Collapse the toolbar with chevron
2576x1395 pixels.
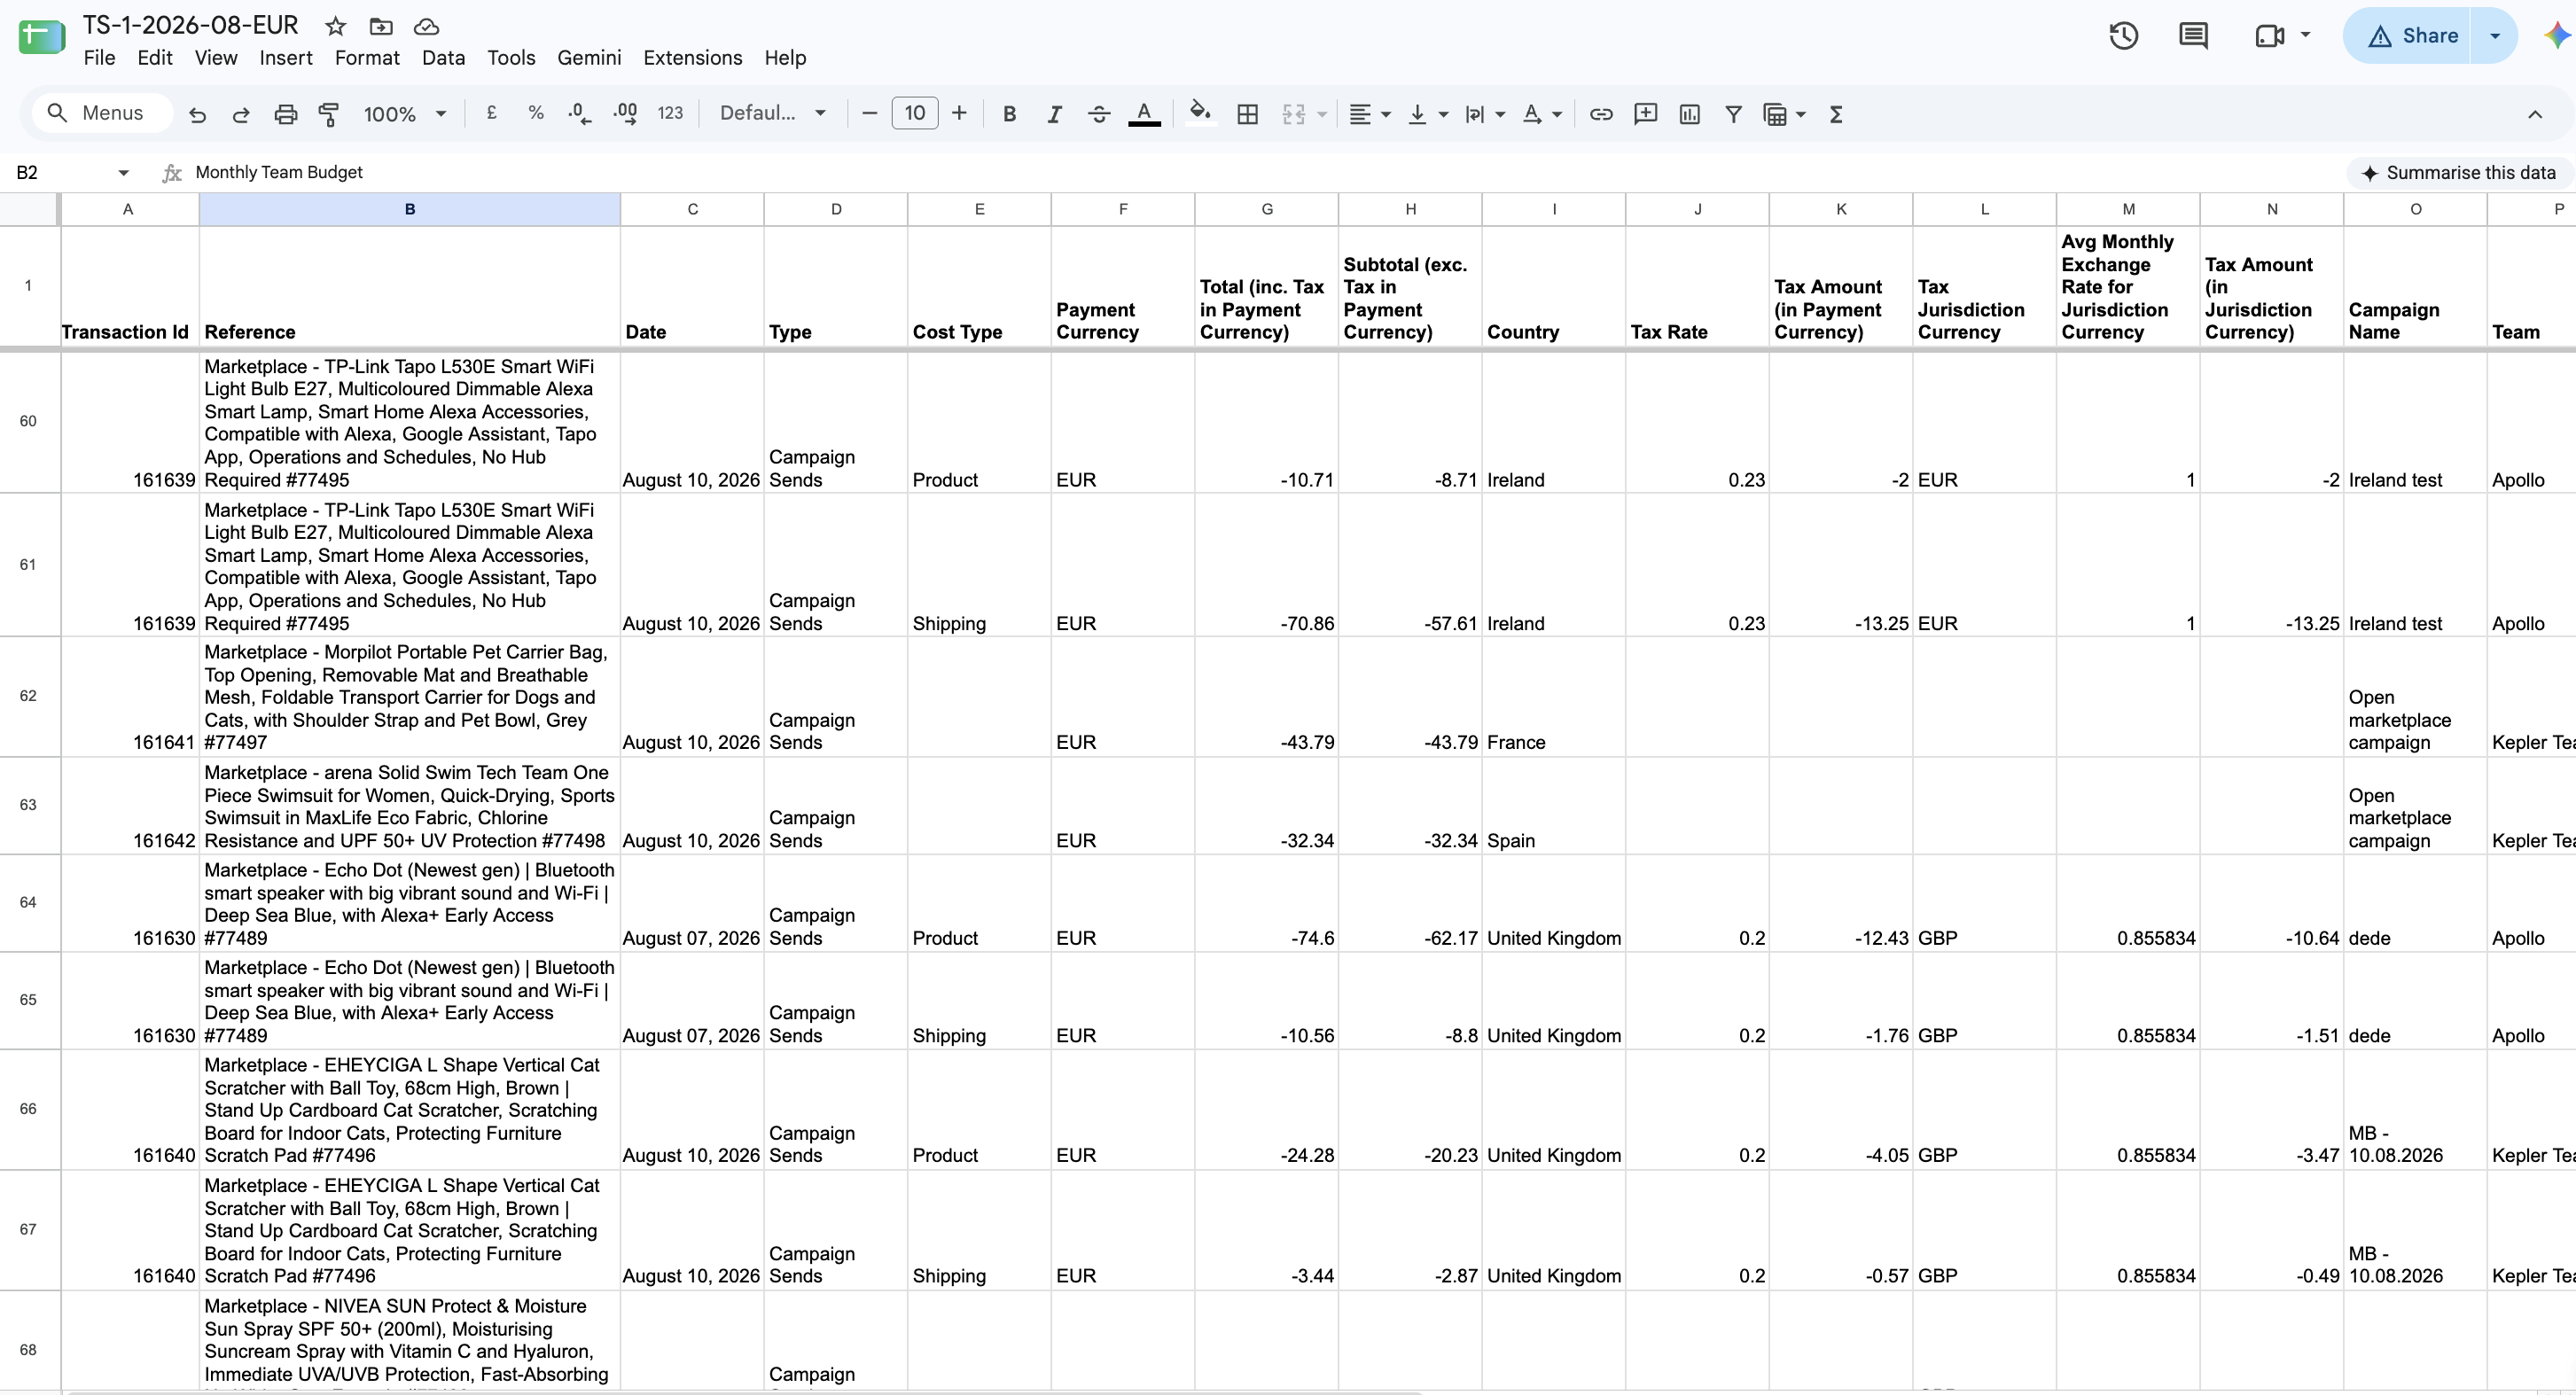pyautogui.click(x=2535, y=114)
